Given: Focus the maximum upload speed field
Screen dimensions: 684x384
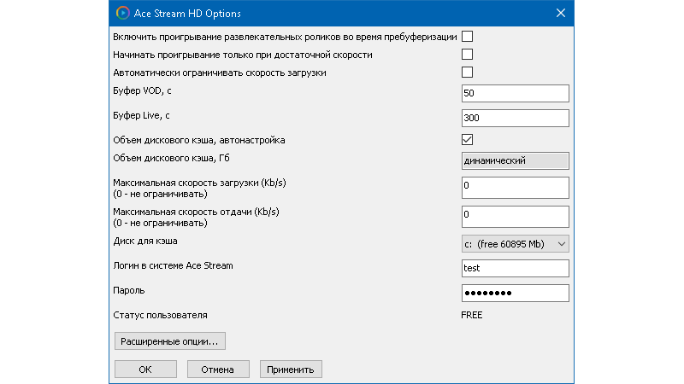Looking at the screenshot, I should click(514, 216).
